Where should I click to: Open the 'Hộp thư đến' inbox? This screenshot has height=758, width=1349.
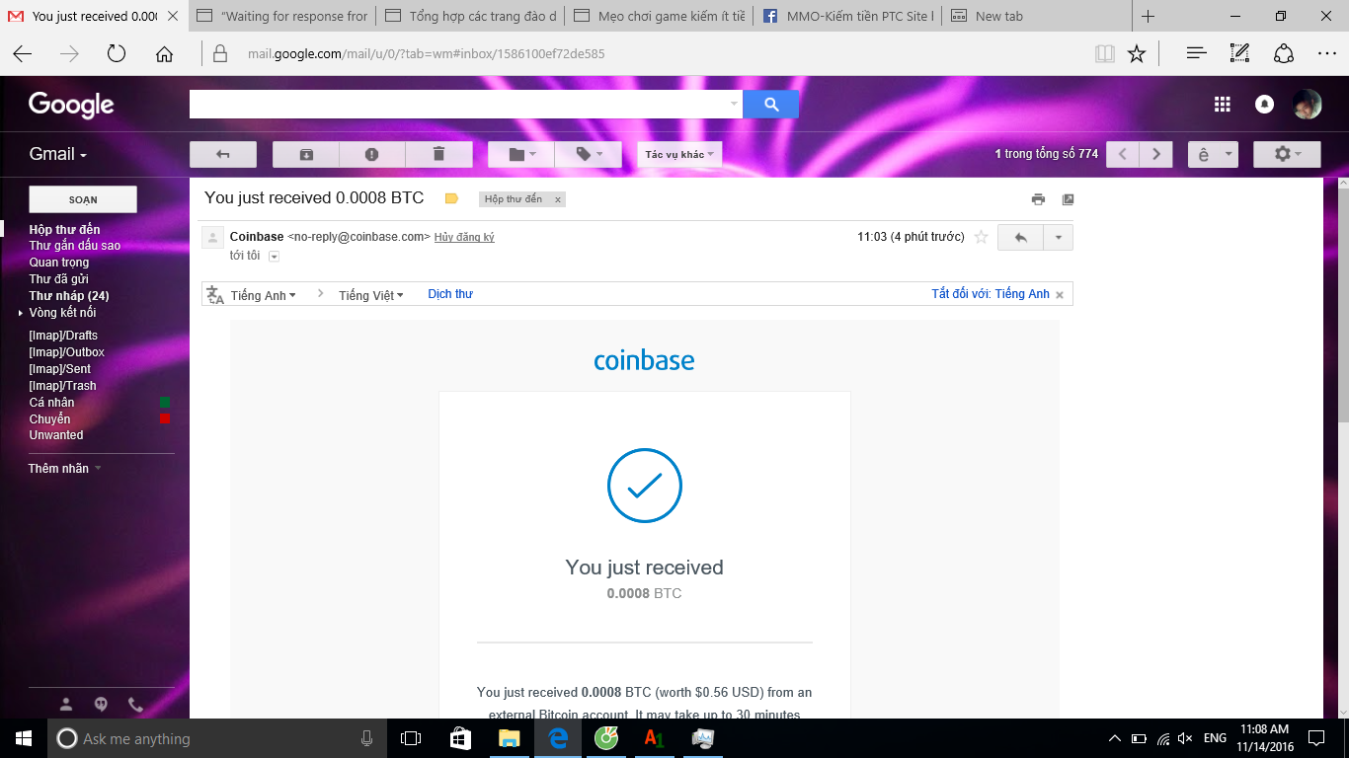64,230
